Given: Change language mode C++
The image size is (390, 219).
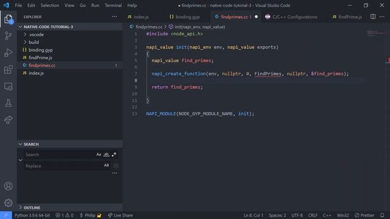Looking at the screenshot, I should [x=327, y=215].
